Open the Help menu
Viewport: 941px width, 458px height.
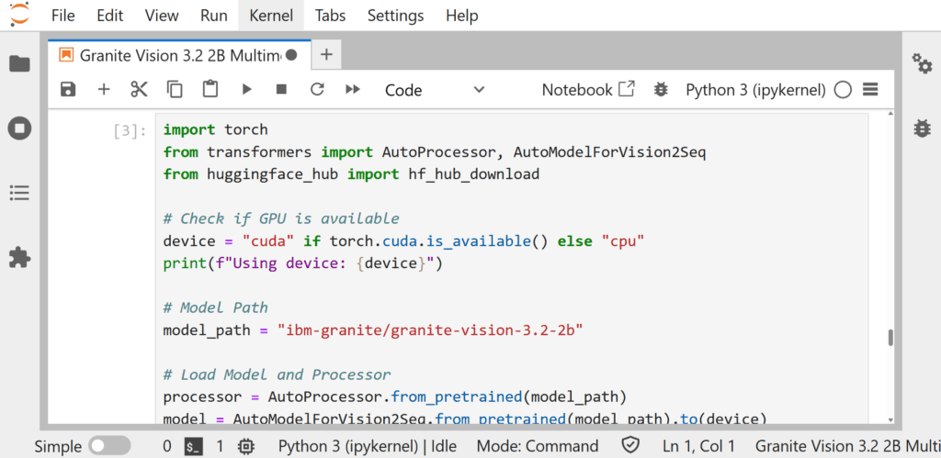[462, 16]
